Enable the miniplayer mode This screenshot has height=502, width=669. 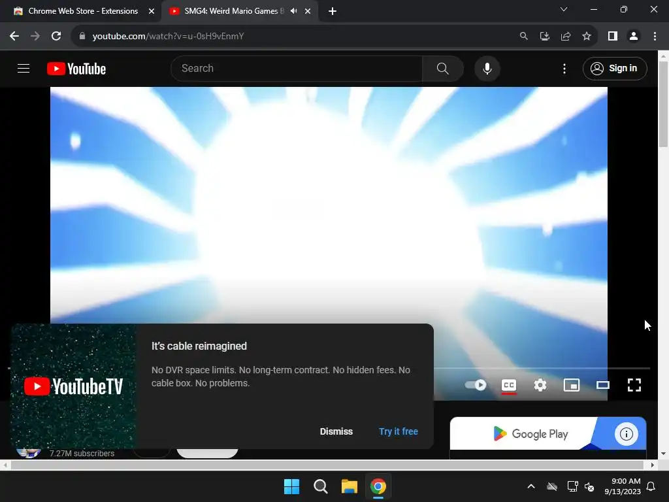(x=571, y=385)
